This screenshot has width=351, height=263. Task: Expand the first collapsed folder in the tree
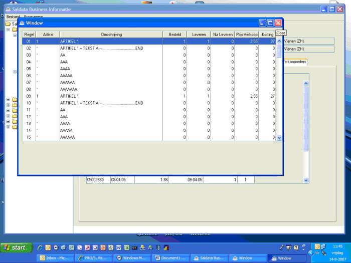[8, 99]
